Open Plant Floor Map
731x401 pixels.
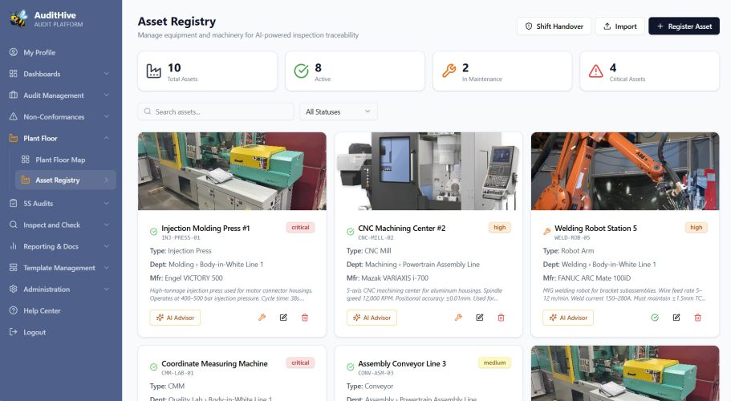[66, 160]
